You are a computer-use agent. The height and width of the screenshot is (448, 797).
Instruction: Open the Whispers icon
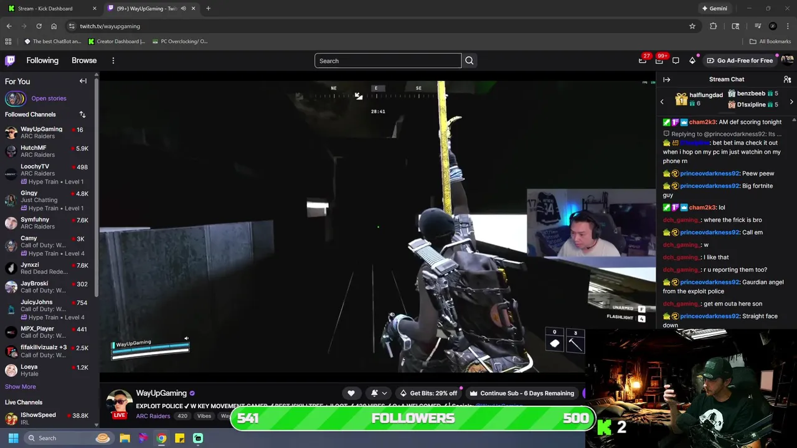(x=676, y=60)
